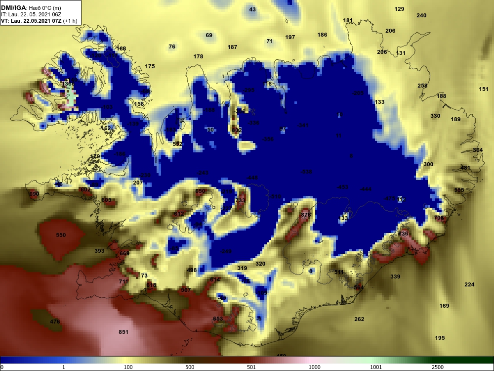Click the map value '339'

coord(395,277)
